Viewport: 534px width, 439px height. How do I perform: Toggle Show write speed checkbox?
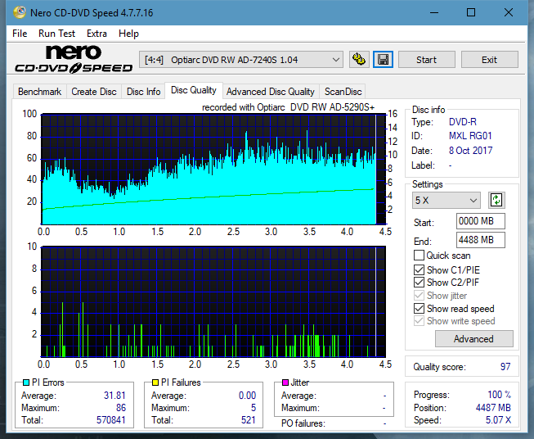click(x=419, y=321)
